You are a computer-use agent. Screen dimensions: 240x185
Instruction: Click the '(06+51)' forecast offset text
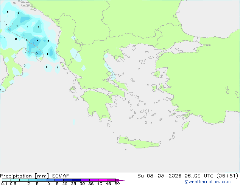(227, 176)
